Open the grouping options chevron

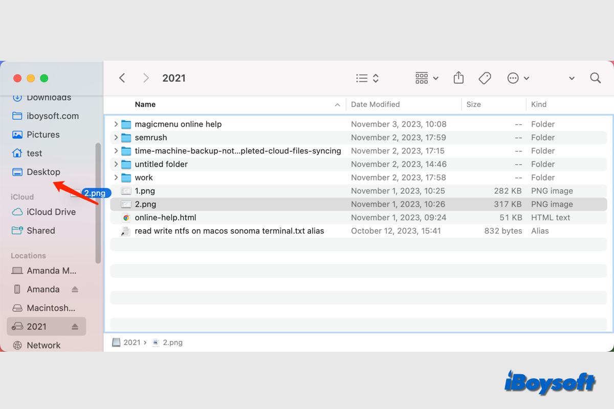(x=435, y=78)
